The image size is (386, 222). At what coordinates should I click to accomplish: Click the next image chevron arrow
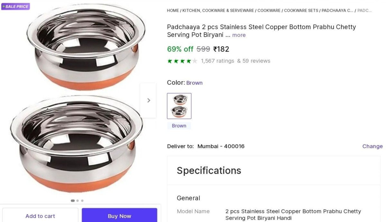tap(148, 100)
